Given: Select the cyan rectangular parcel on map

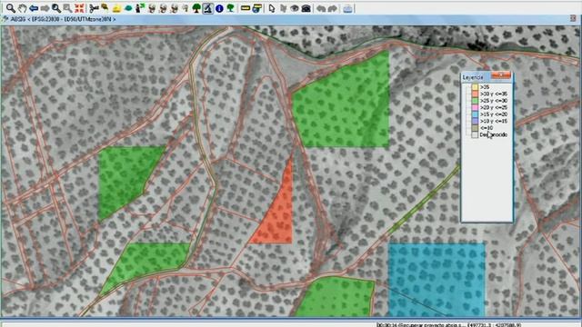Looking at the screenshot, I should 436,280.
